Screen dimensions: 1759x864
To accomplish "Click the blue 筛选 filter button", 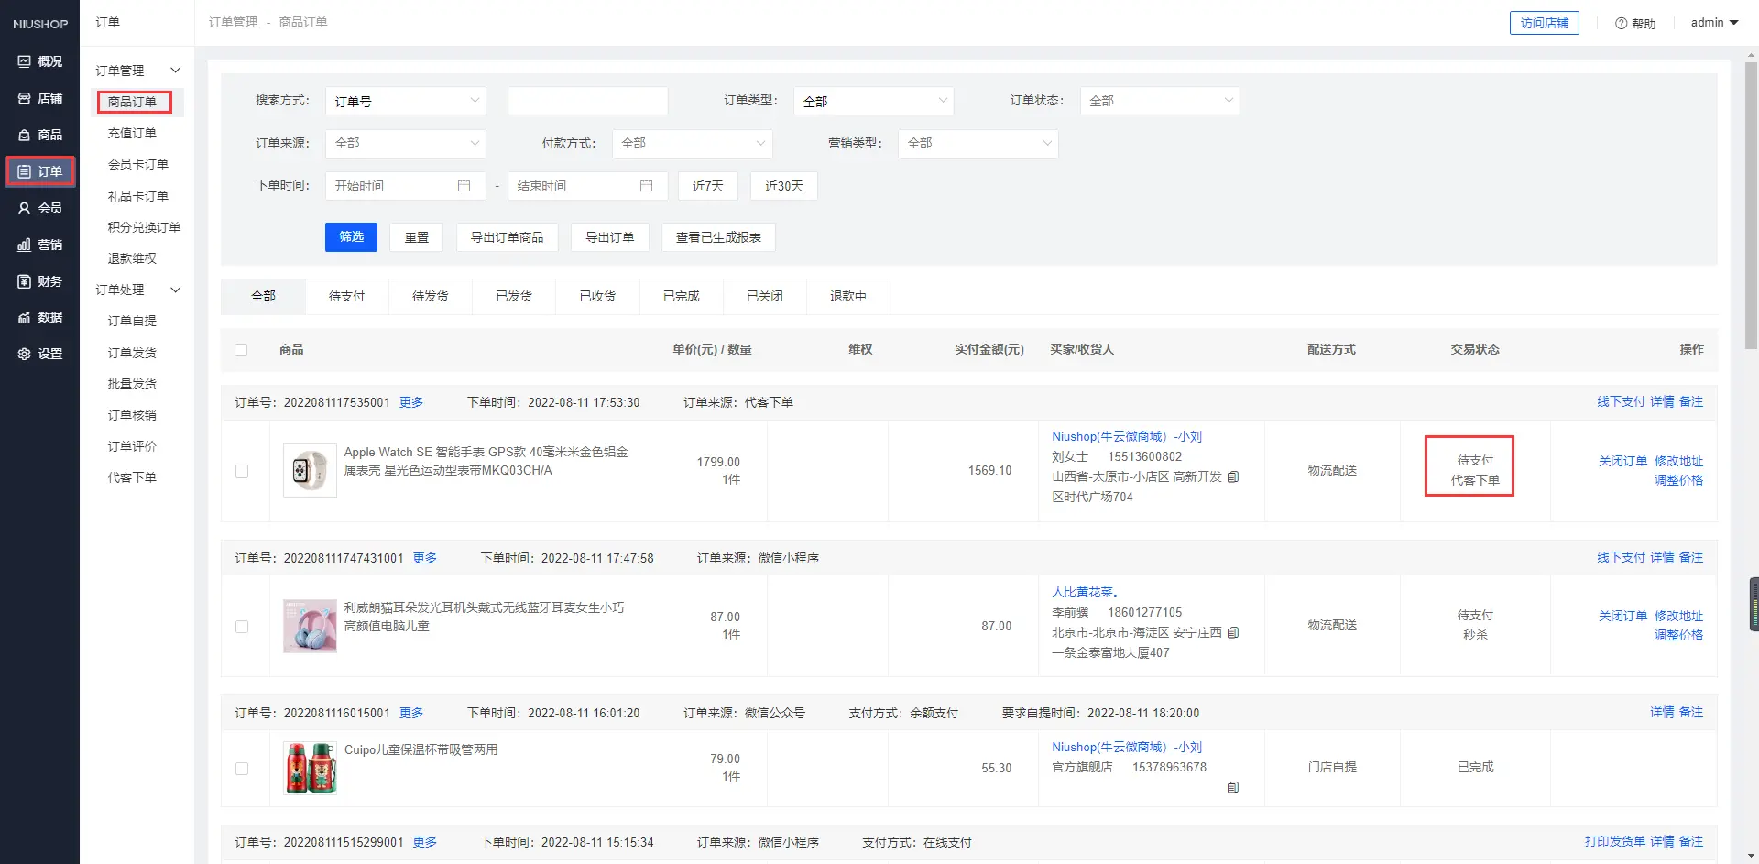I will (351, 237).
